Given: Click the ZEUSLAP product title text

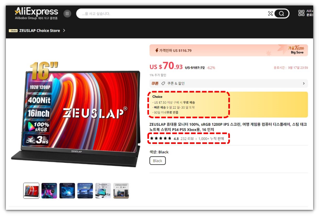Looking at the screenshot, I should pos(228,127).
